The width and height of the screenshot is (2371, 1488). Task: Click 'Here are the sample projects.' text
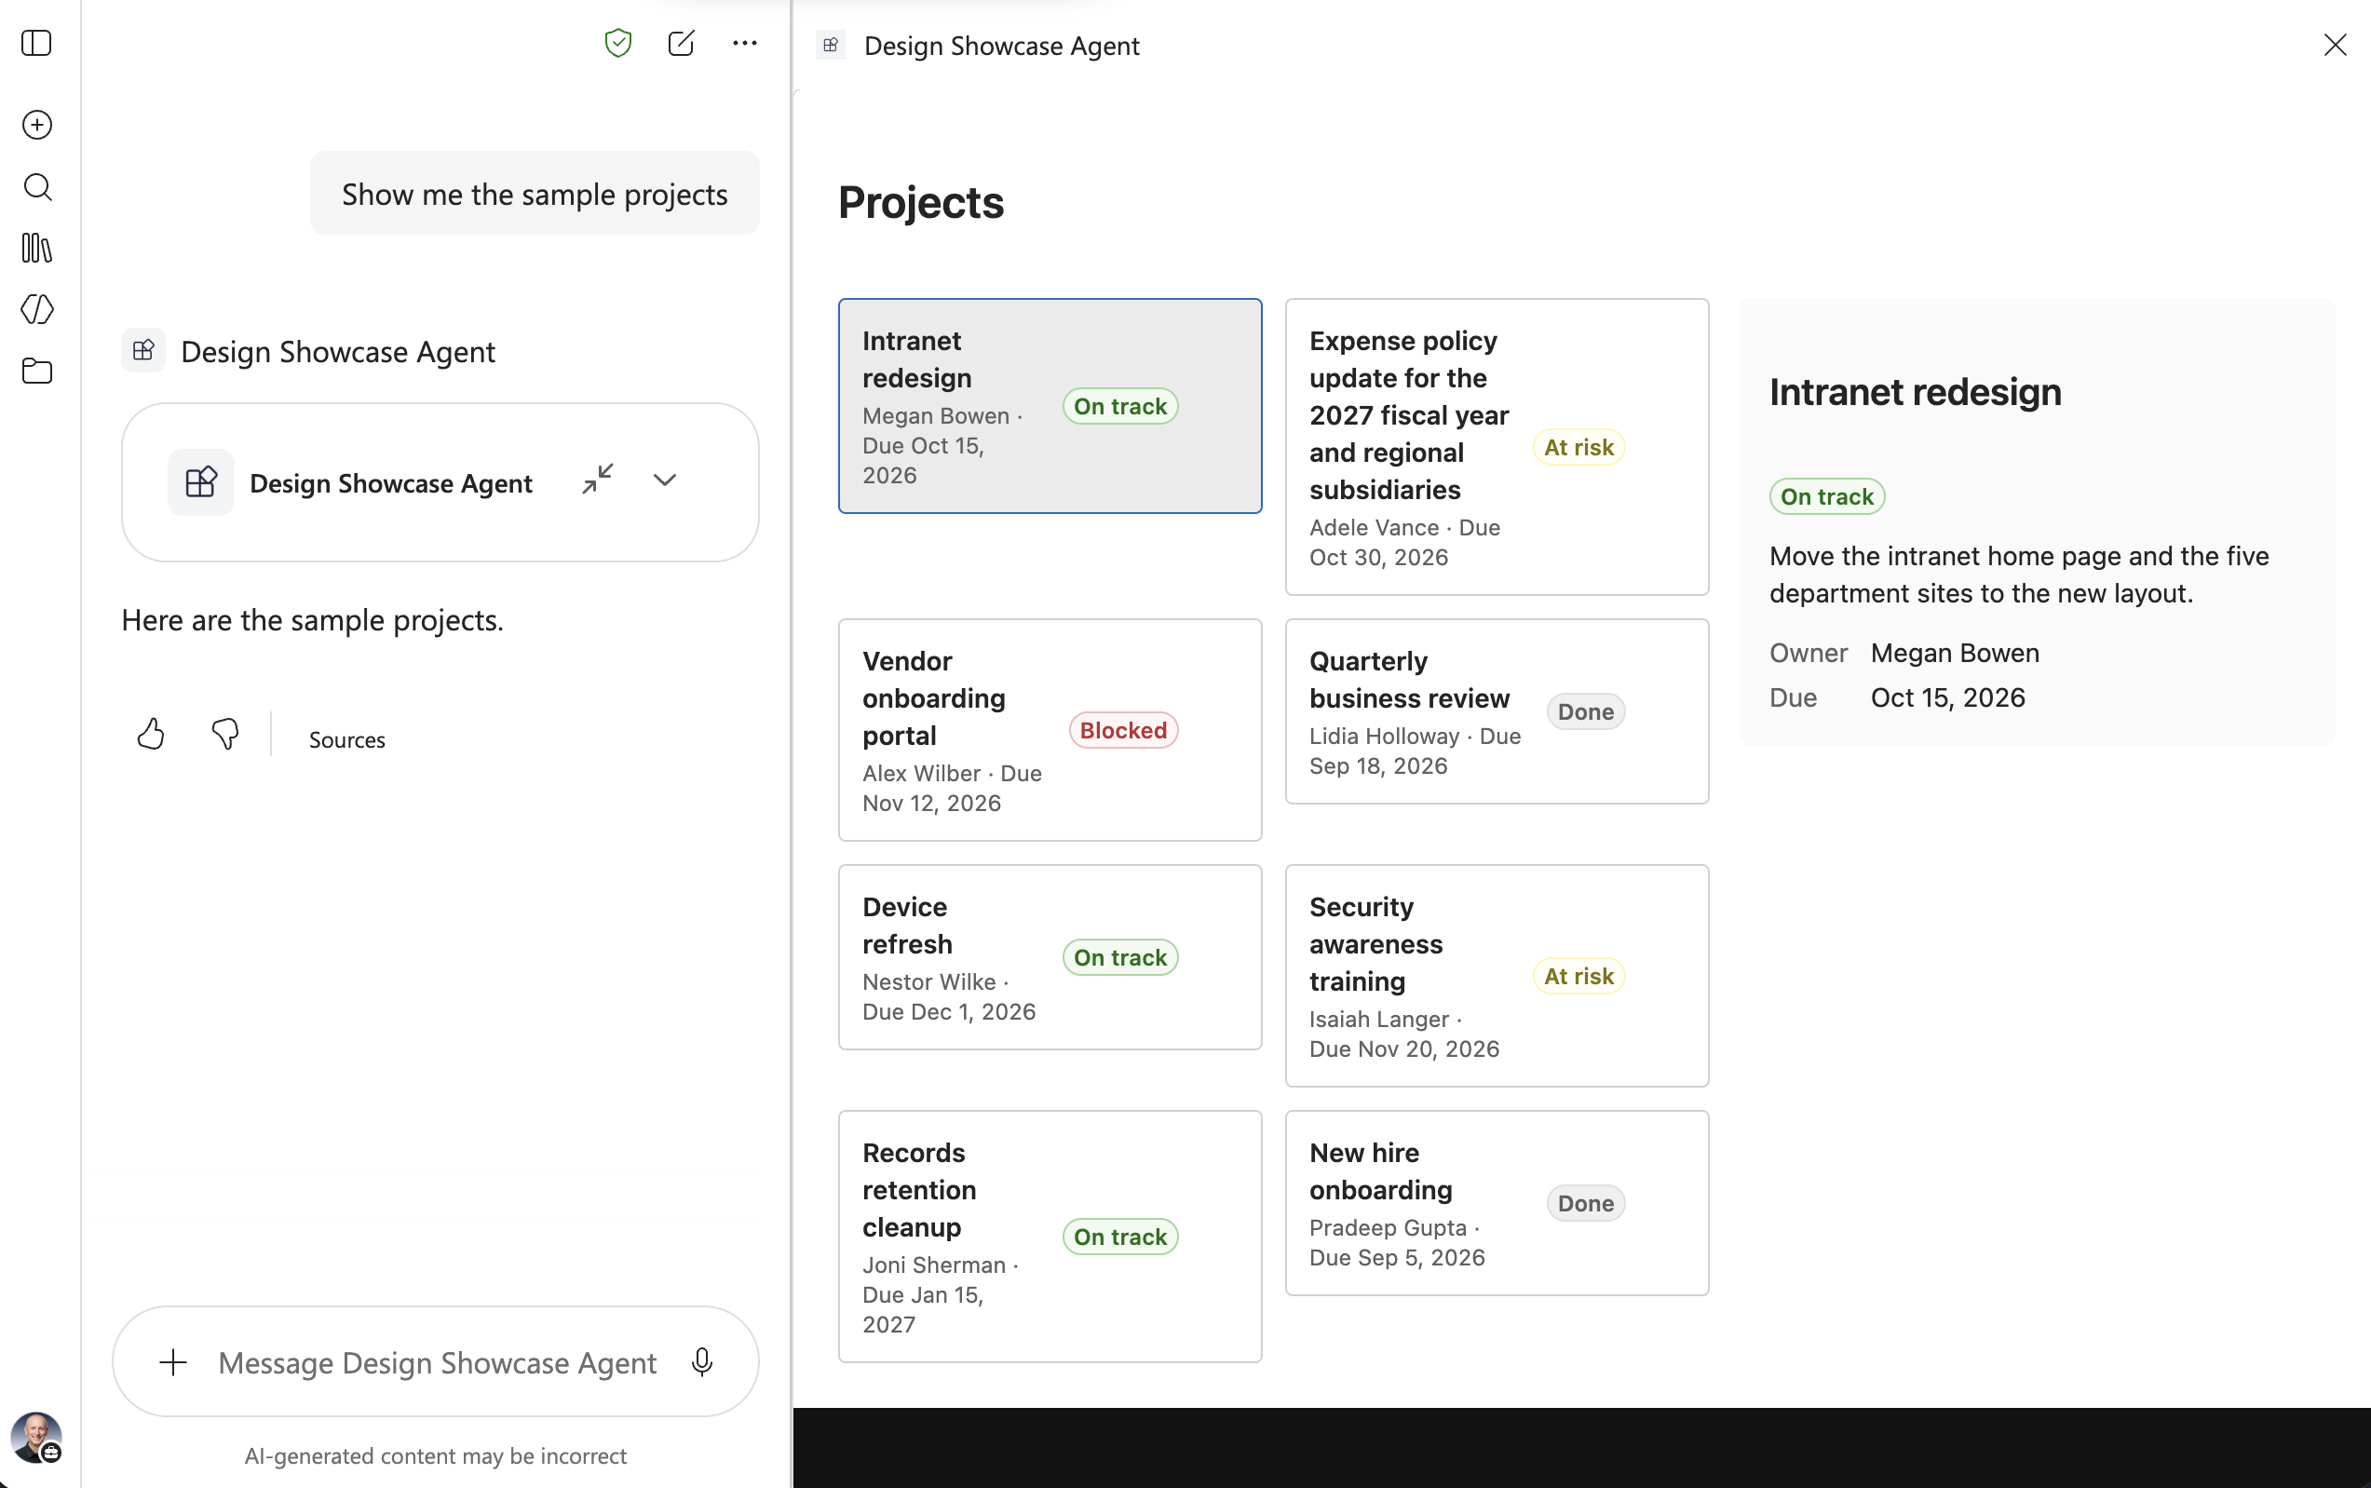(x=312, y=621)
